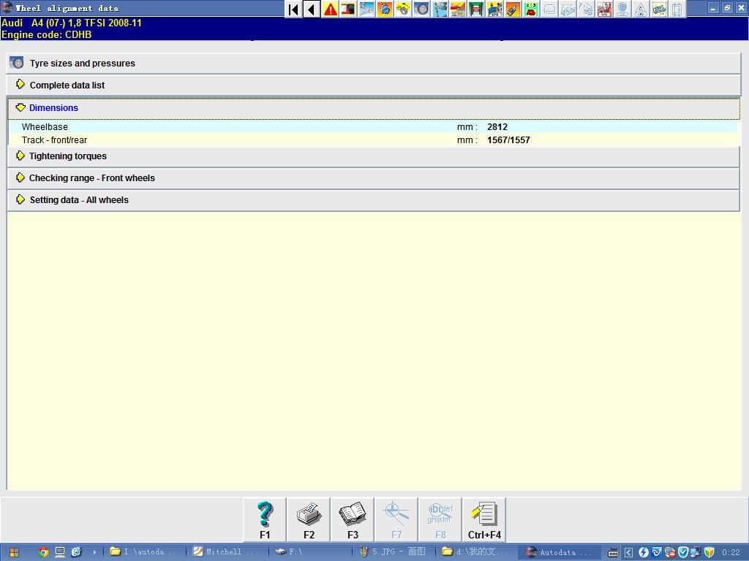Click the first-record navigation icon
Viewport: 749px width, 561px height.
click(293, 8)
